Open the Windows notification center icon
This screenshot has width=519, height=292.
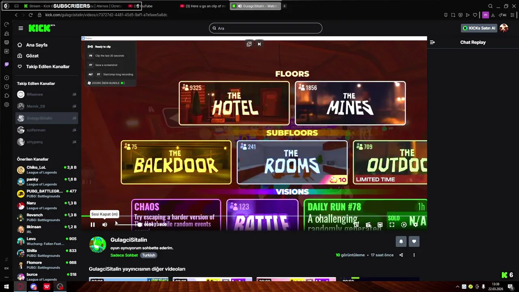coord(510,287)
